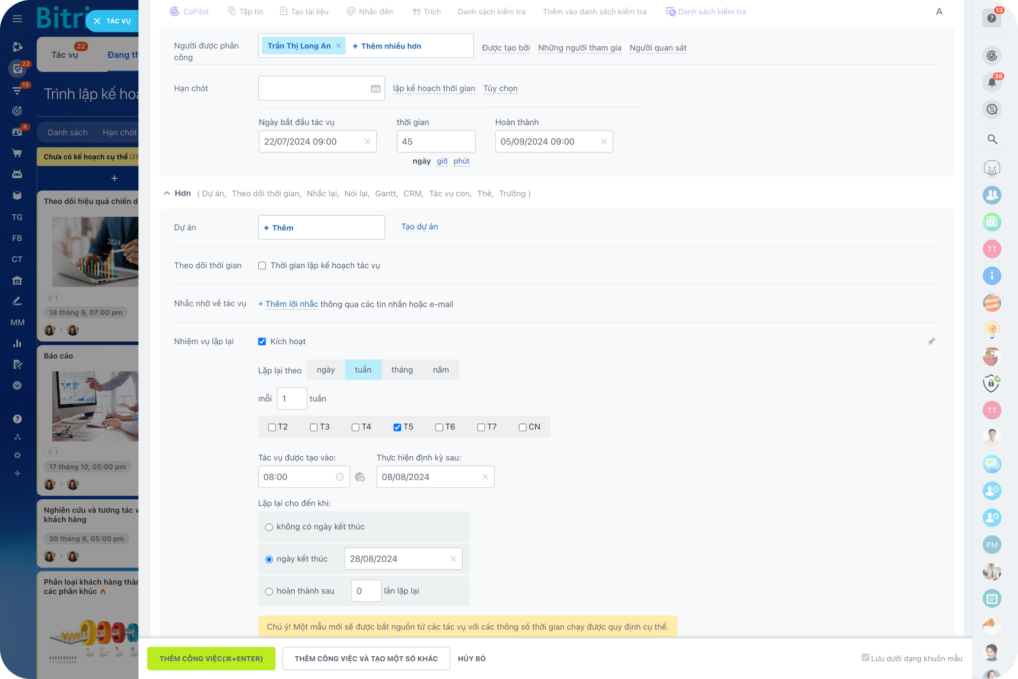Click the search magnifier in right sidebar

(992, 139)
